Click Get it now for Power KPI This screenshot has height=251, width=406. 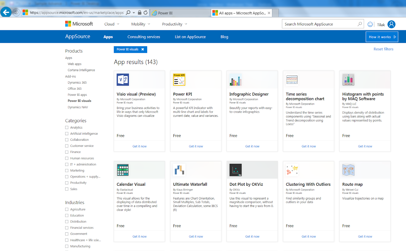pos(196,146)
